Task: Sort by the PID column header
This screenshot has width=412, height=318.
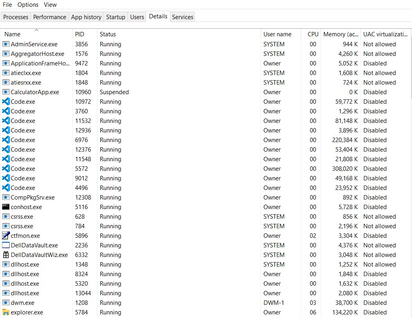Action: [x=80, y=34]
